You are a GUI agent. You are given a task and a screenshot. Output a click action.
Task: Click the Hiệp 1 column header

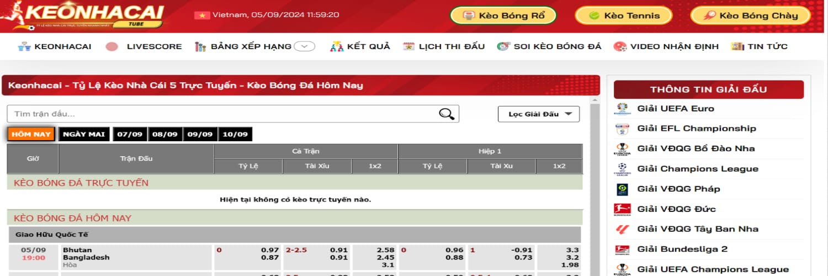[490, 151]
